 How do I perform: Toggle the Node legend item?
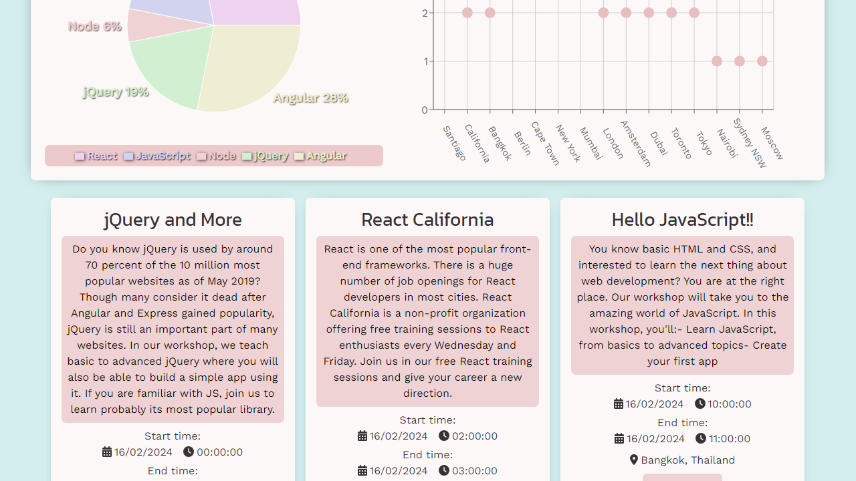pos(216,156)
